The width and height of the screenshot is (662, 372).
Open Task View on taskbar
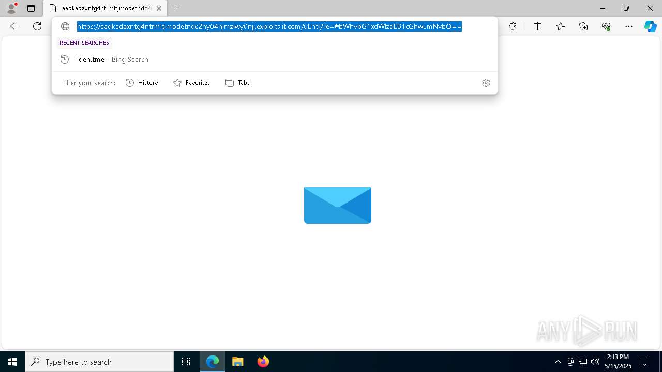click(186, 362)
